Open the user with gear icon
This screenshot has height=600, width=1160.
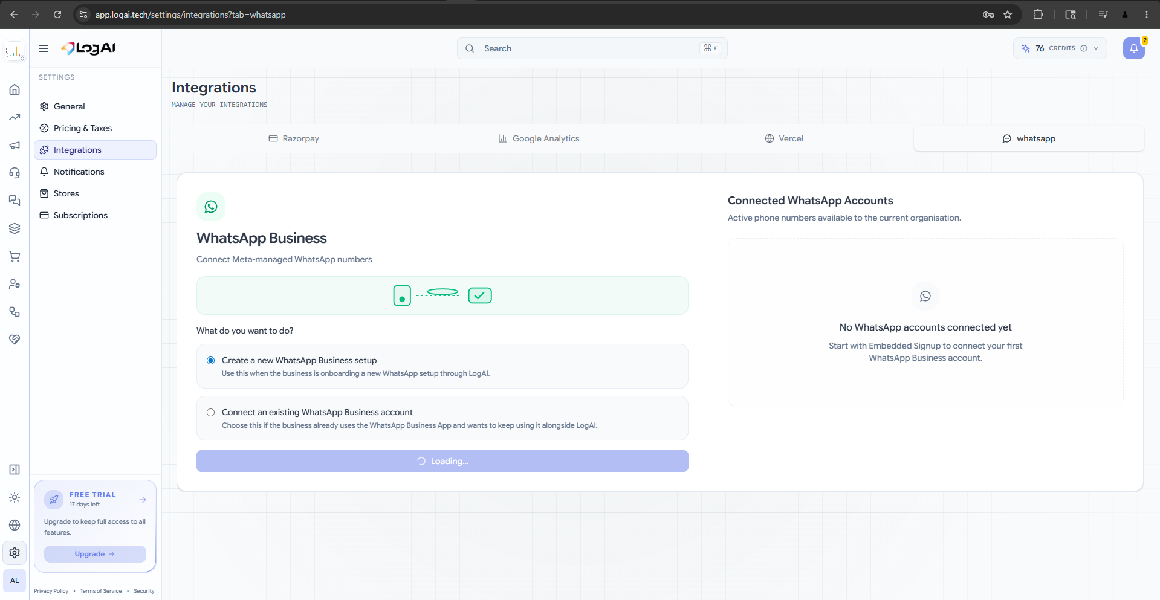coord(15,284)
